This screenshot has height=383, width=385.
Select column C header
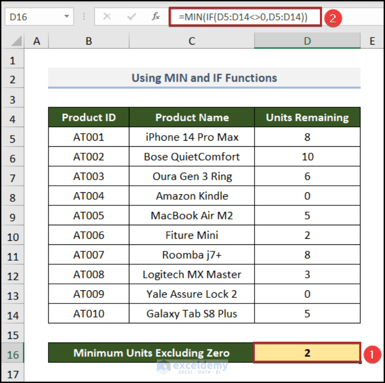(x=192, y=41)
